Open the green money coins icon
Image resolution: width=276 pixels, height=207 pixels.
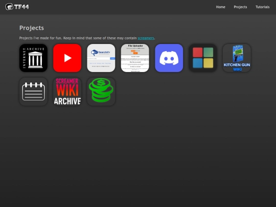(x=101, y=91)
